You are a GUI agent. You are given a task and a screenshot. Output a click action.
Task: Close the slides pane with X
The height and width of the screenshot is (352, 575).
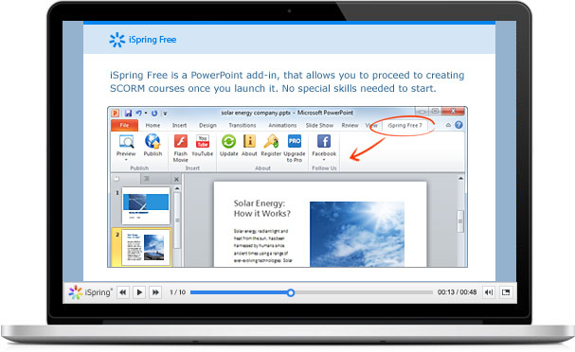pyautogui.click(x=176, y=179)
